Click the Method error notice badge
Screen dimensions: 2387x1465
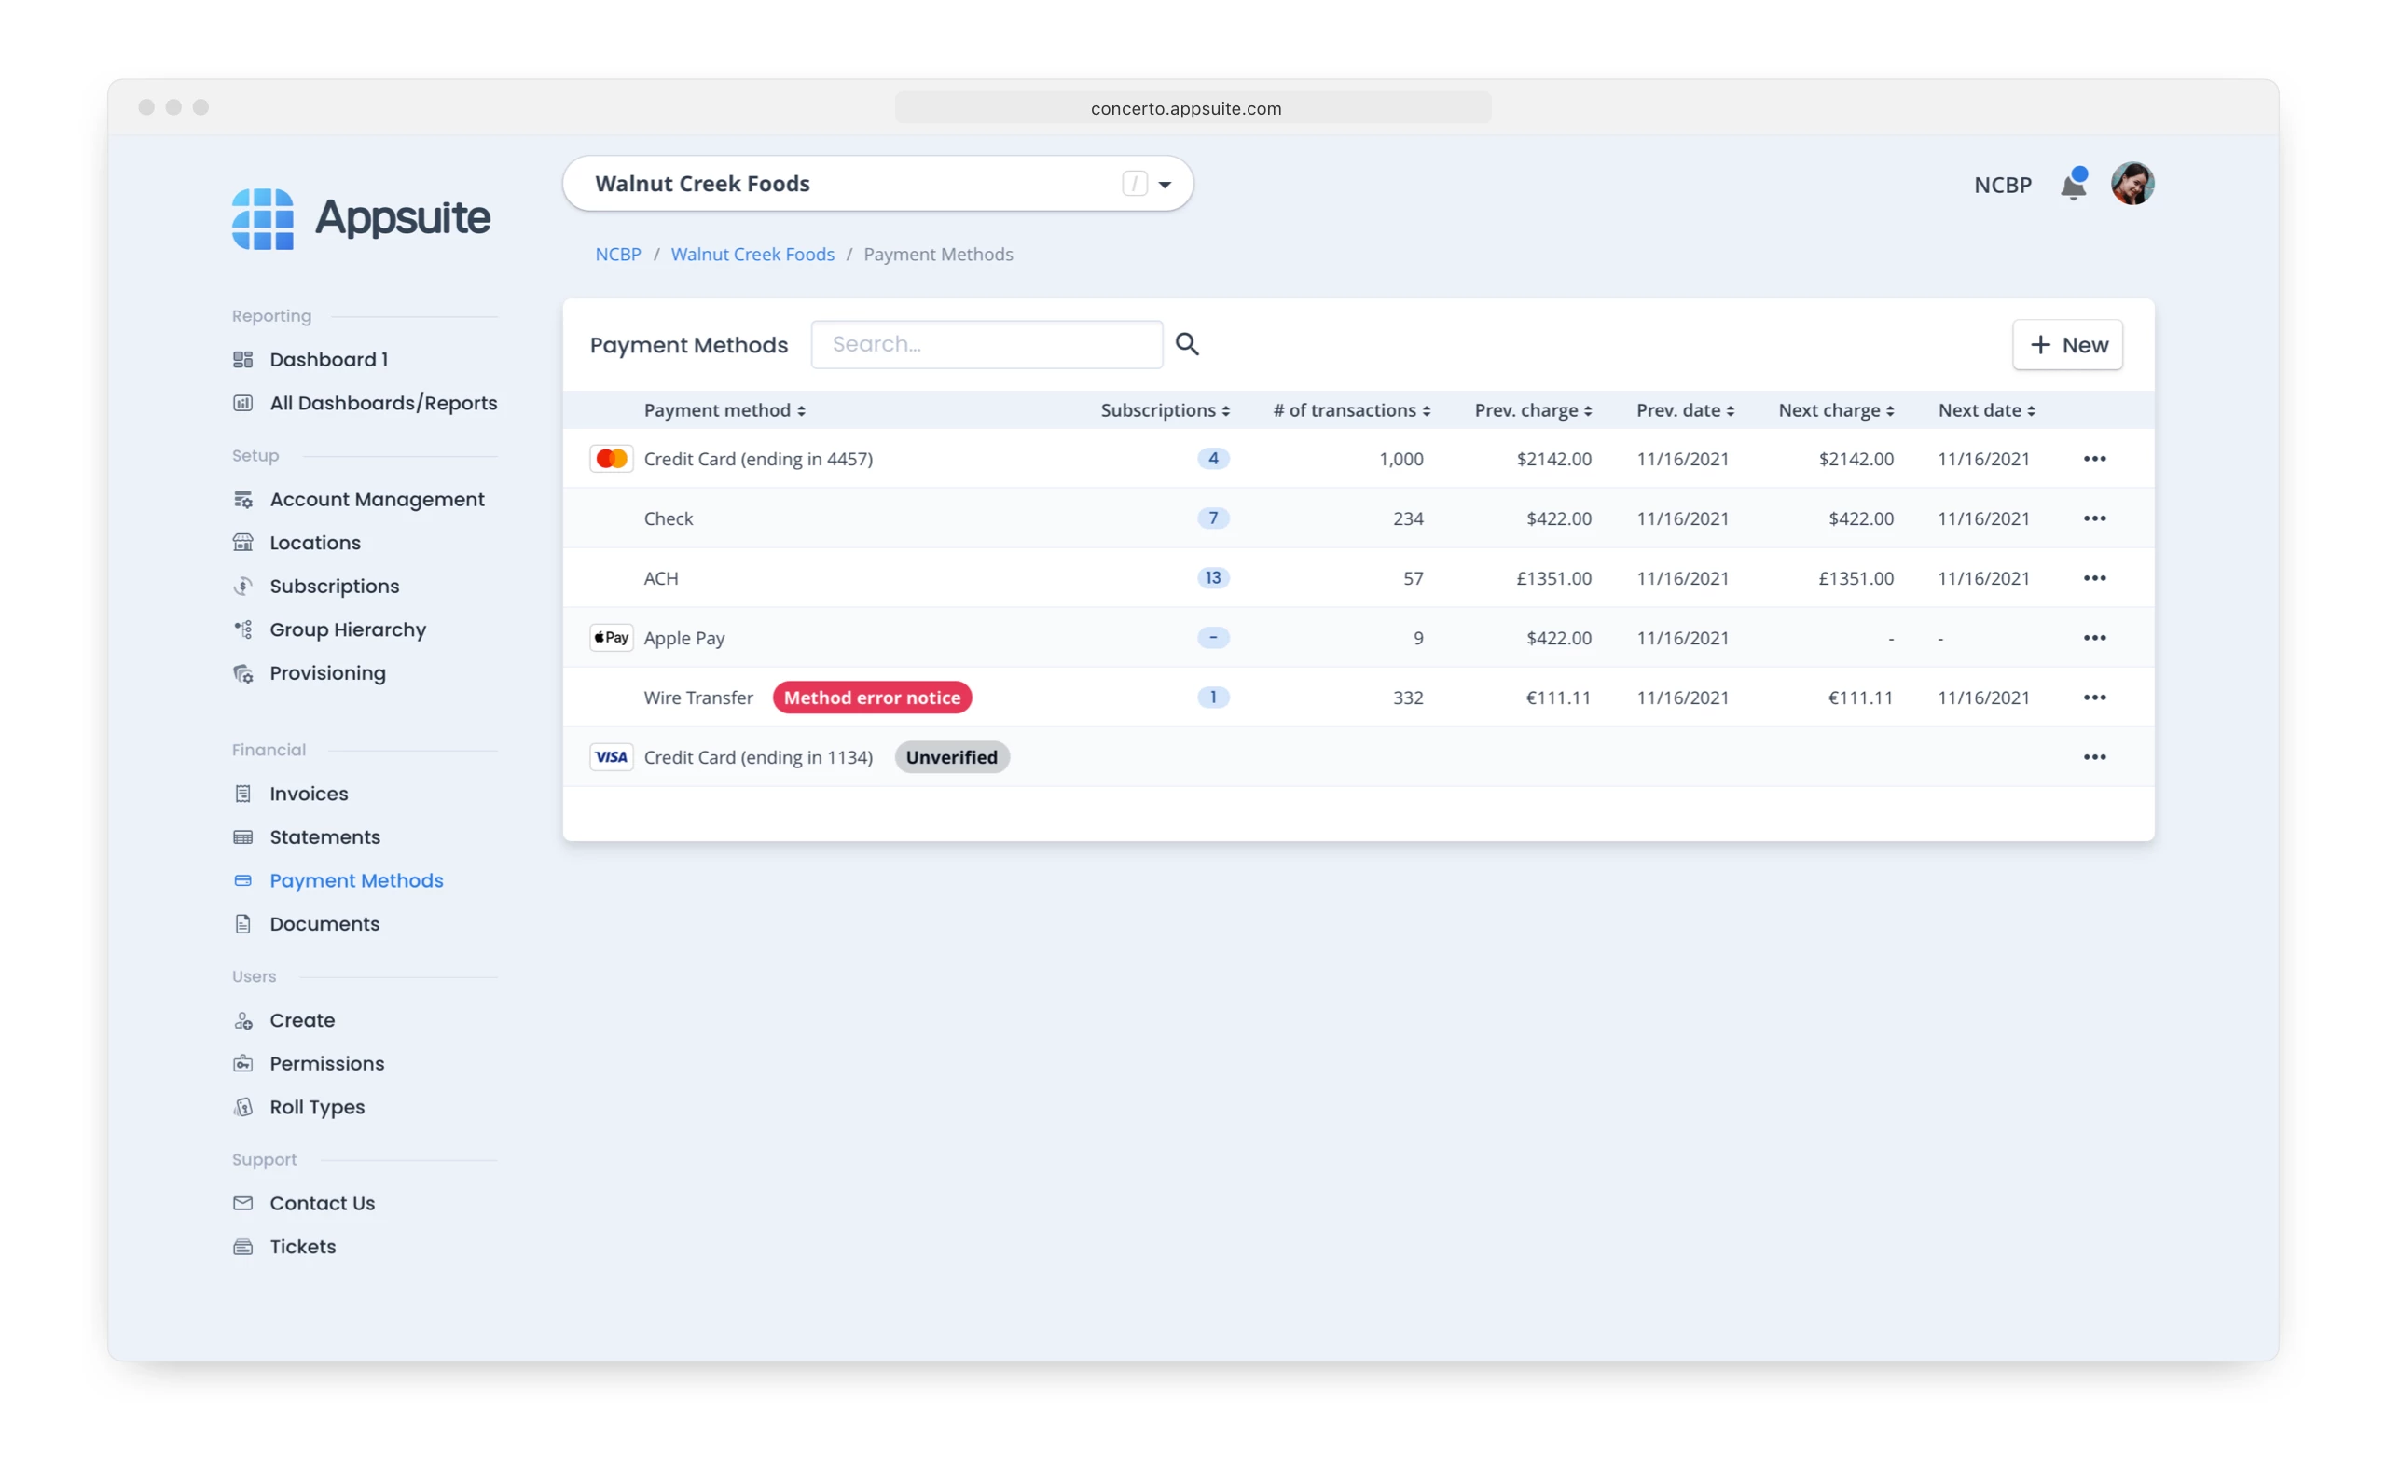(x=872, y=698)
